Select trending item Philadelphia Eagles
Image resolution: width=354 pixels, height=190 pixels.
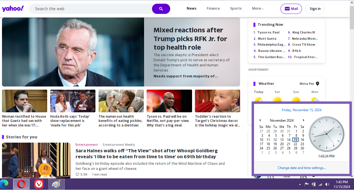click(x=272, y=45)
